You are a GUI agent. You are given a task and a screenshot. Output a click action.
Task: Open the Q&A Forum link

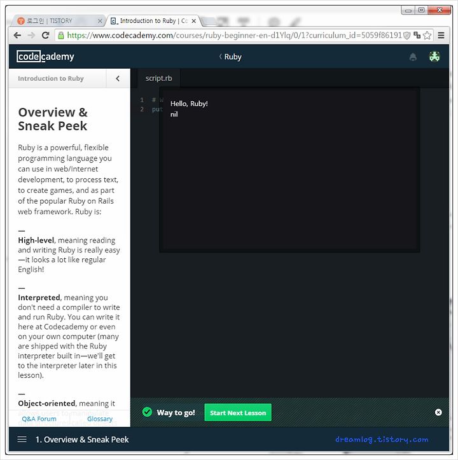click(x=39, y=419)
